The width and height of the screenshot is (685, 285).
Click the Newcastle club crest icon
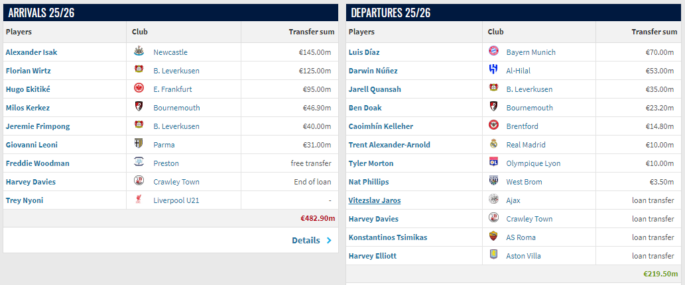click(x=139, y=52)
